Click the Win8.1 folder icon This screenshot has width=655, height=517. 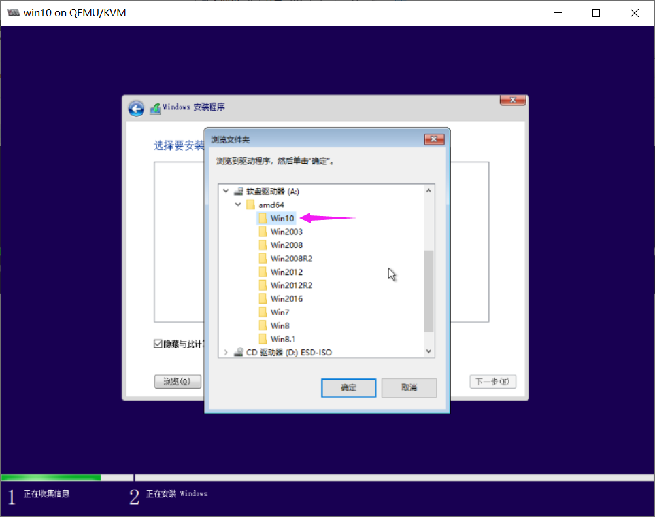[262, 339]
